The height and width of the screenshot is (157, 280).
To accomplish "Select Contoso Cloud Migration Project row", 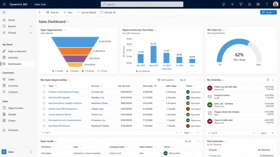I will (44, 92).
